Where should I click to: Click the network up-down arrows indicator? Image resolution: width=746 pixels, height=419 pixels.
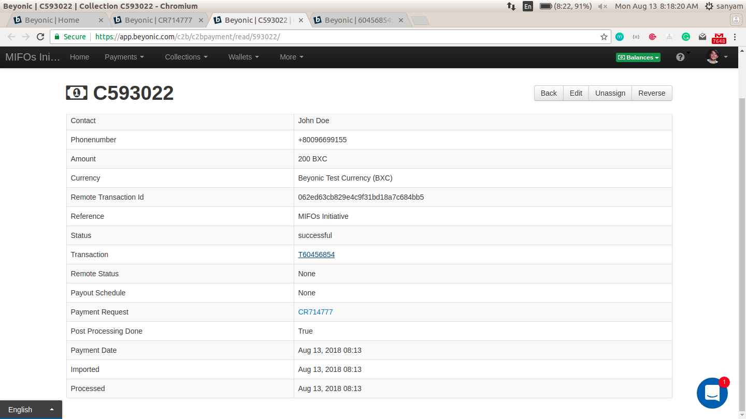click(511, 6)
